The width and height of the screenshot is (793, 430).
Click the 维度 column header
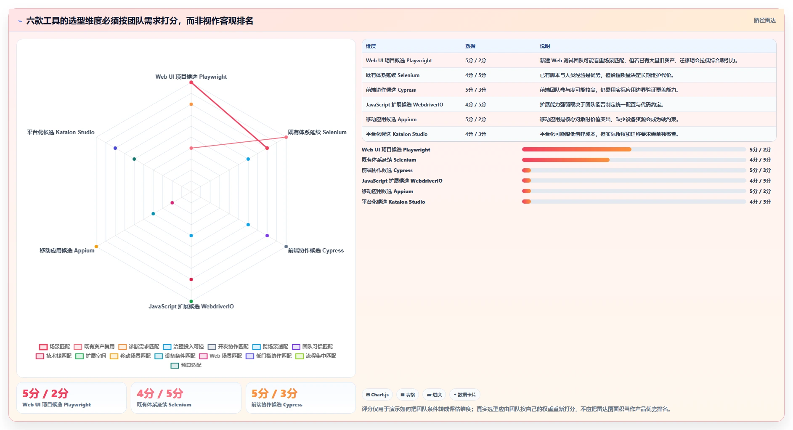click(371, 46)
